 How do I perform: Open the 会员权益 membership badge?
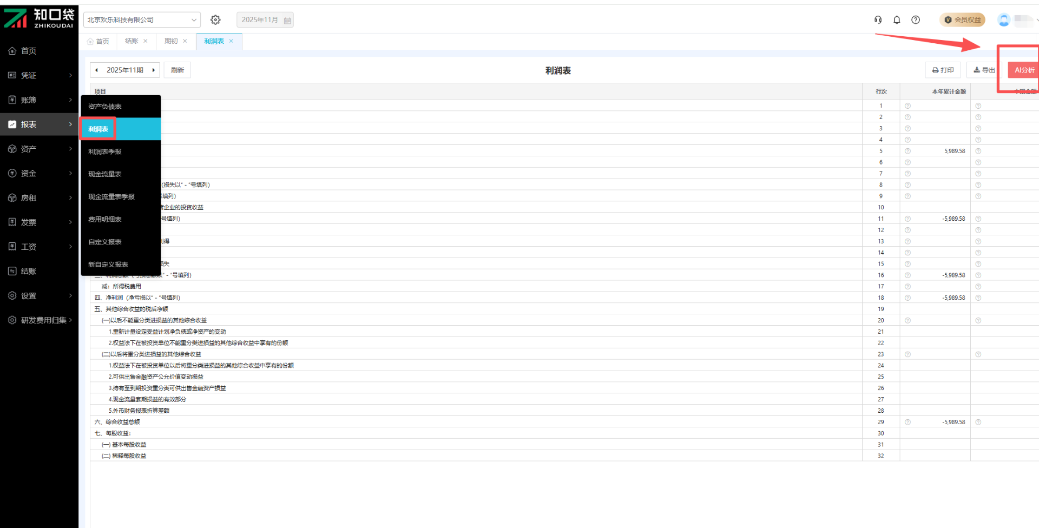coord(962,20)
